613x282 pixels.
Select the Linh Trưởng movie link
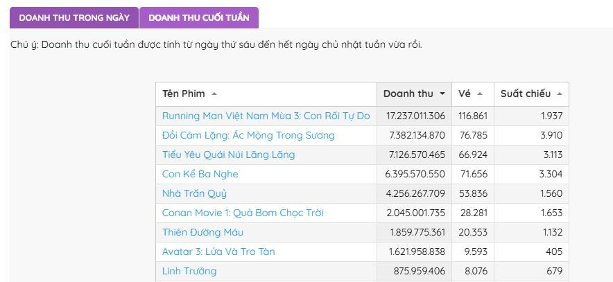[x=189, y=271]
